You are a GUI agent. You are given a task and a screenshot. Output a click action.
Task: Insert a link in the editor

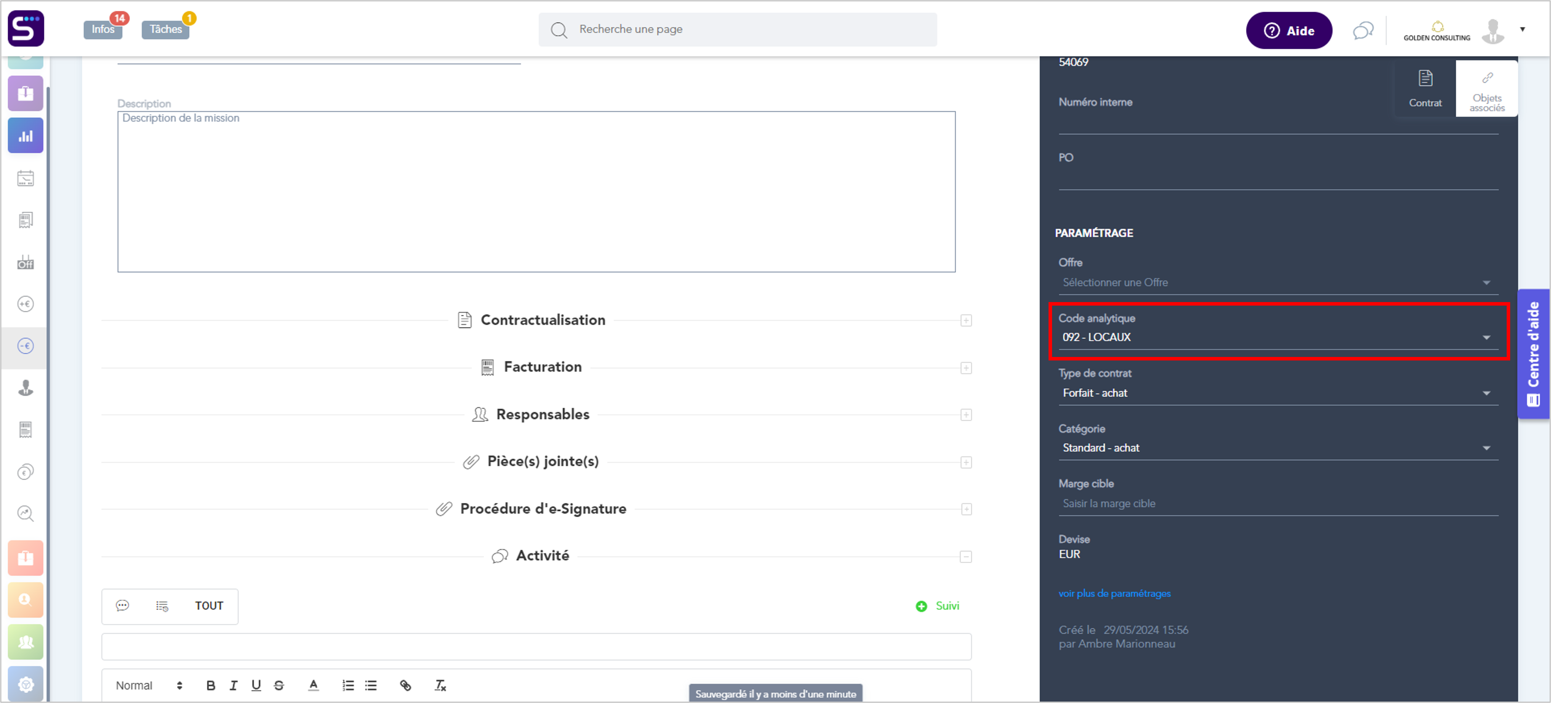click(406, 685)
